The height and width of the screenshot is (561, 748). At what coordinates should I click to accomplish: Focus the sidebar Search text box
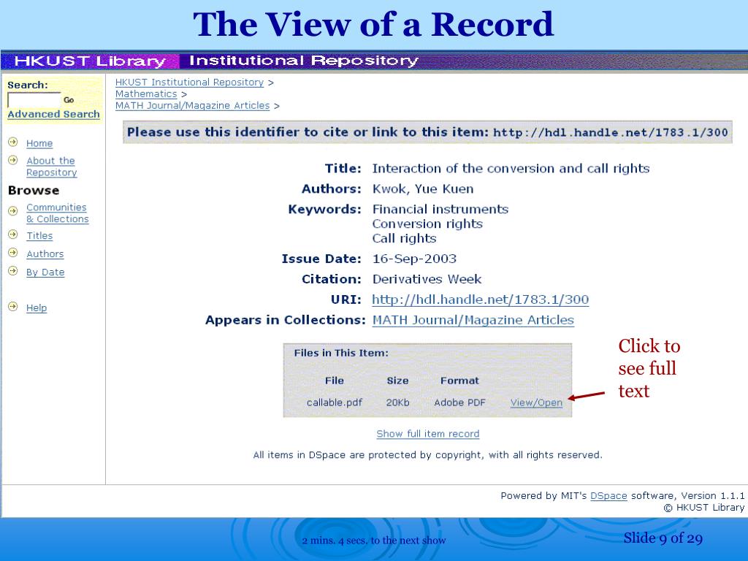34,99
